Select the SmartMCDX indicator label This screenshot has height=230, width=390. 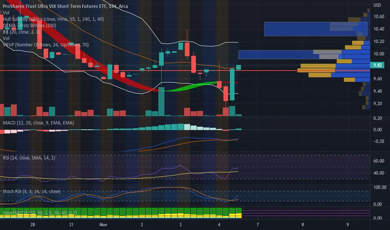(x=40, y=213)
